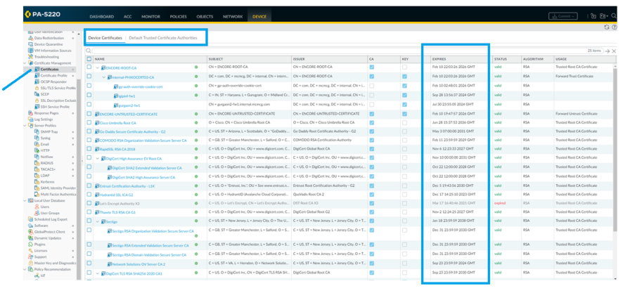Collapse the ENCORE-ROOT-CA certificate tree

click(x=97, y=68)
